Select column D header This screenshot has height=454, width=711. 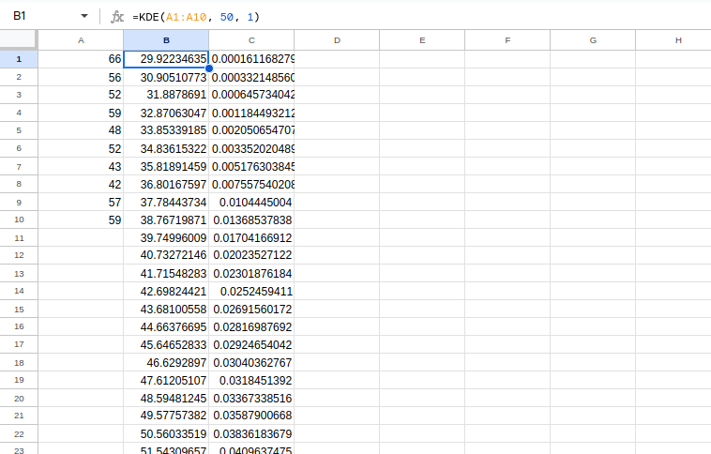[337, 40]
